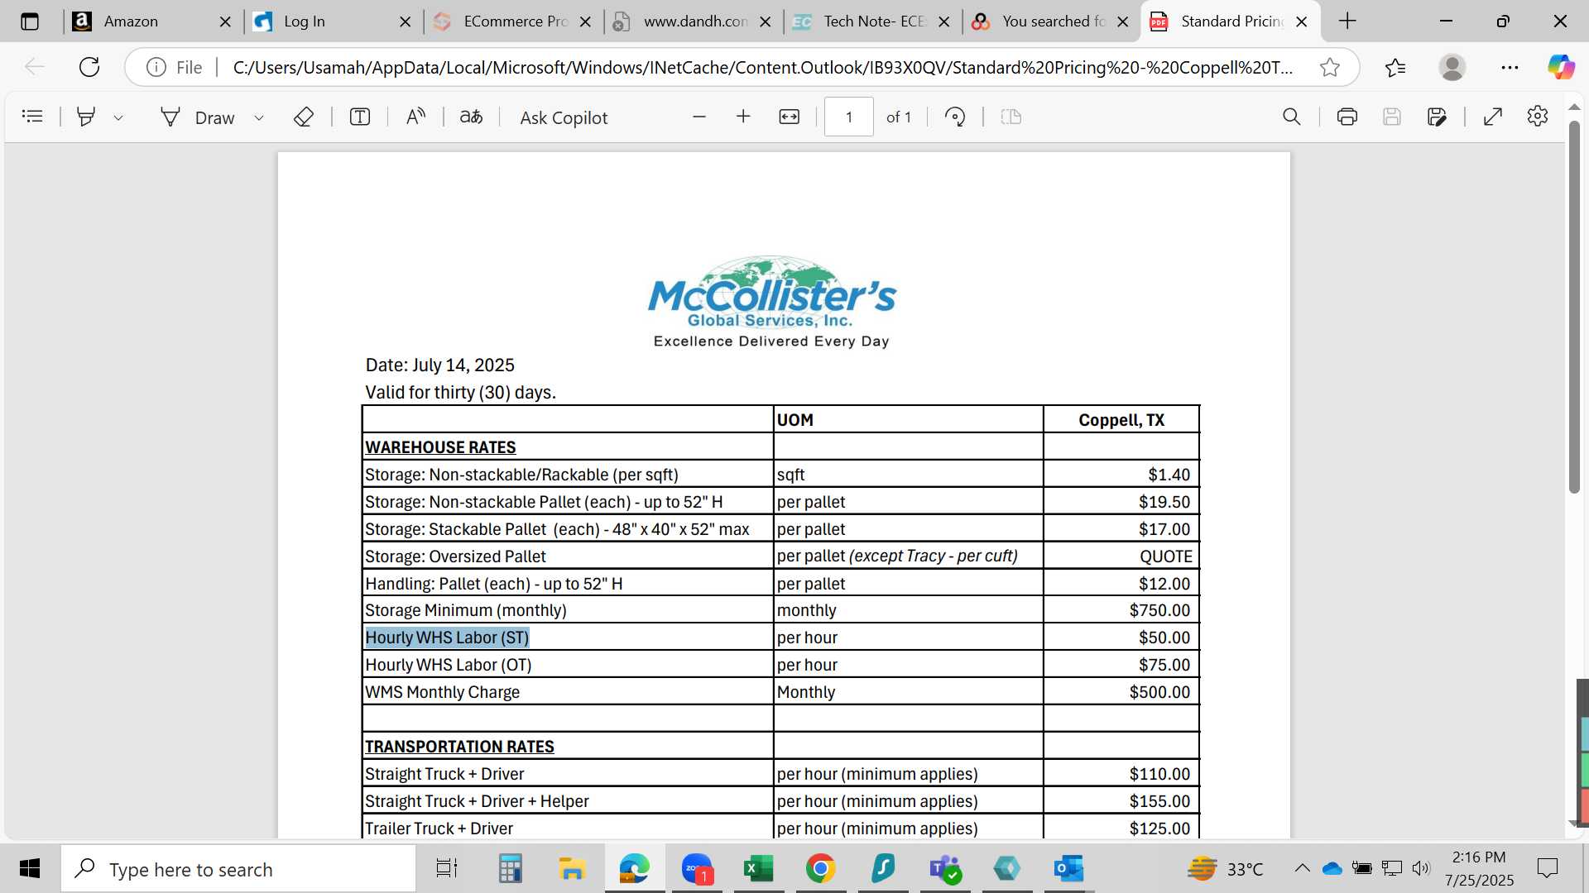
Task: Show hidden system tray icons
Action: pos(1302,868)
